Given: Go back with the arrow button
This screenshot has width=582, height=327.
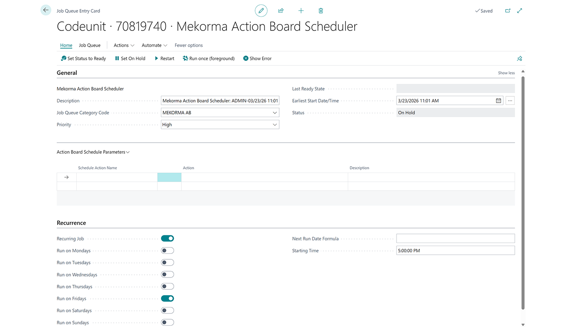Looking at the screenshot, I should tap(46, 10).
